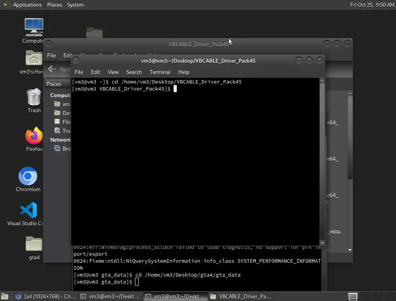Image resolution: width=396 pixels, height=301 pixels.
Task: Click the Applications menu logo icon
Action: (7, 5)
